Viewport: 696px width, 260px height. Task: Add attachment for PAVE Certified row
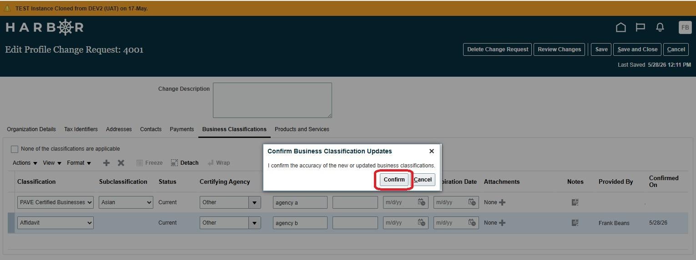[502, 202]
